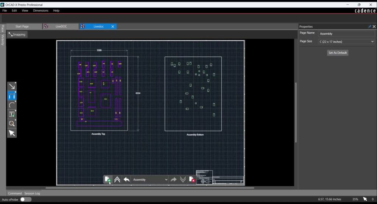Open the Place side panel tab
The height and width of the screenshot is (204, 377).
[x=3, y=28]
